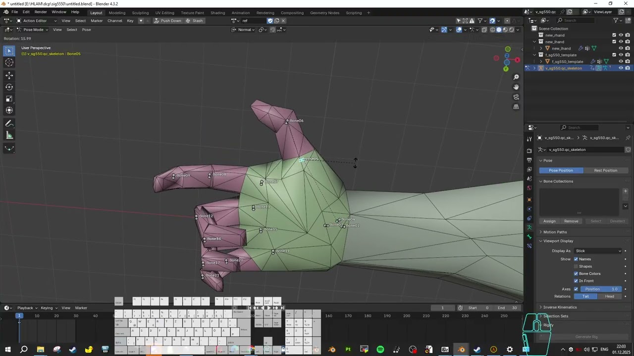Click Remove in Bone Collections

pyautogui.click(x=571, y=222)
